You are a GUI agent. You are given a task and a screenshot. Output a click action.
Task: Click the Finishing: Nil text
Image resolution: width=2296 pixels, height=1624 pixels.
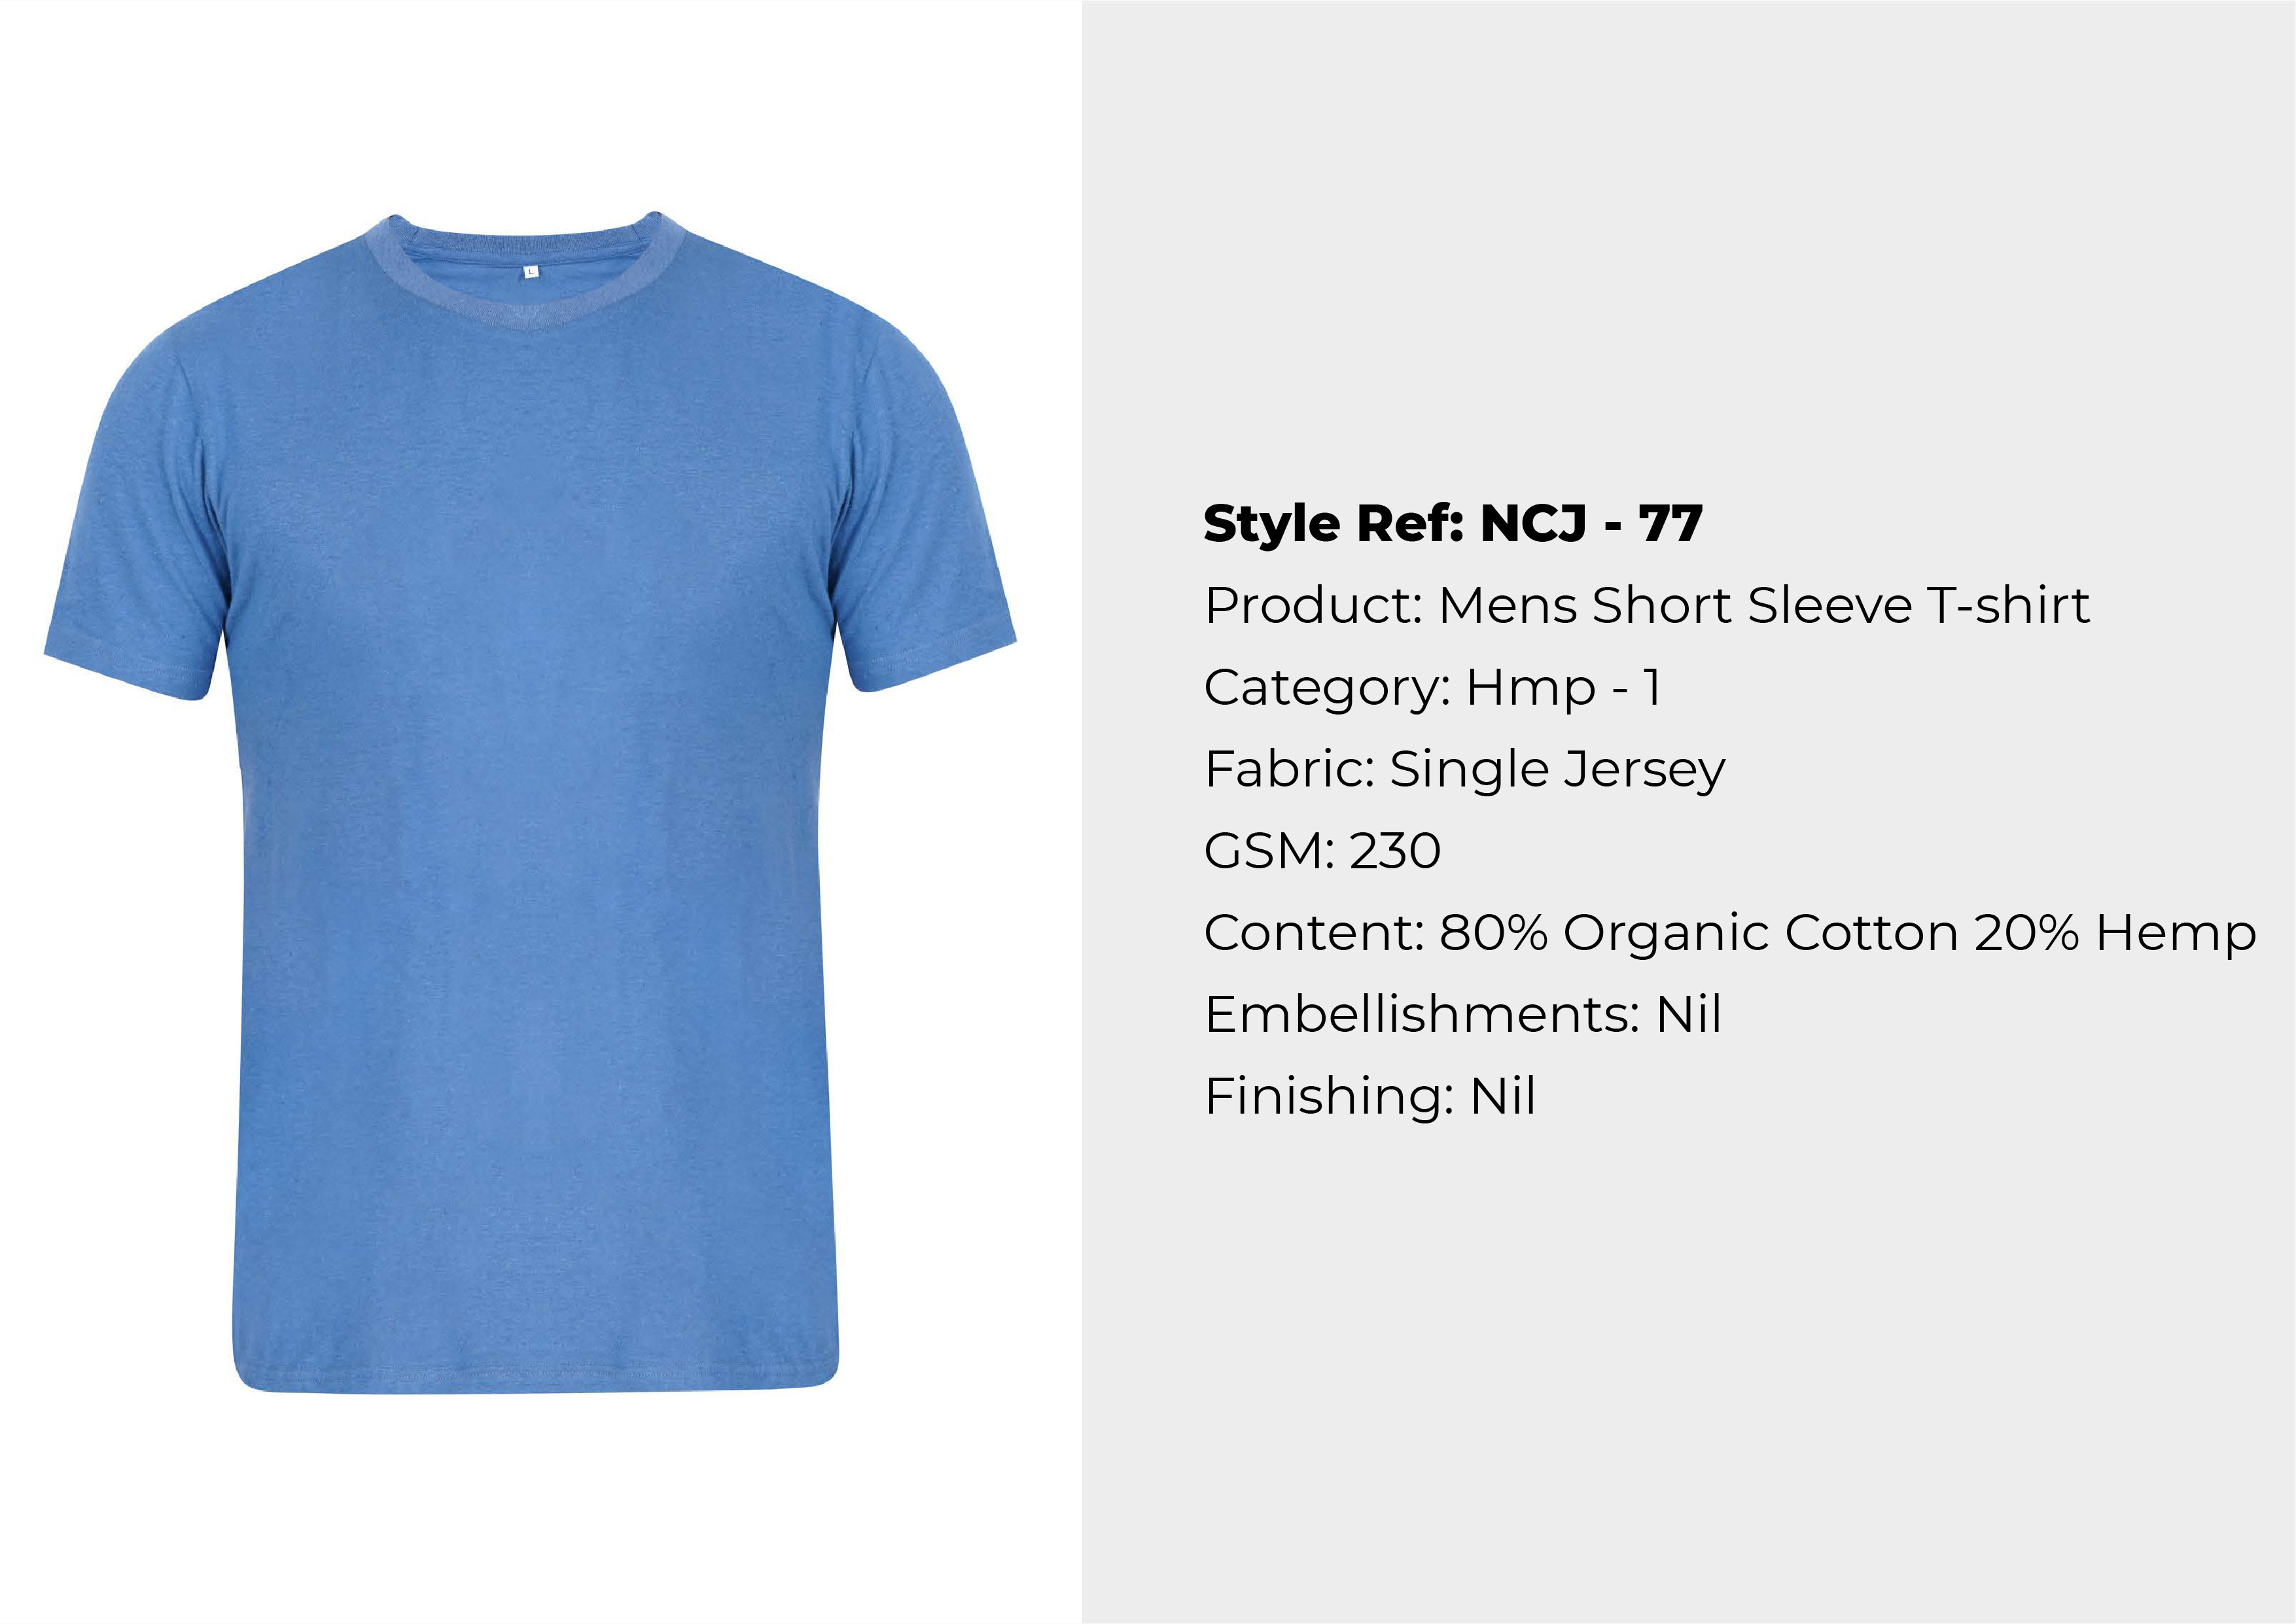[x=1370, y=1096]
